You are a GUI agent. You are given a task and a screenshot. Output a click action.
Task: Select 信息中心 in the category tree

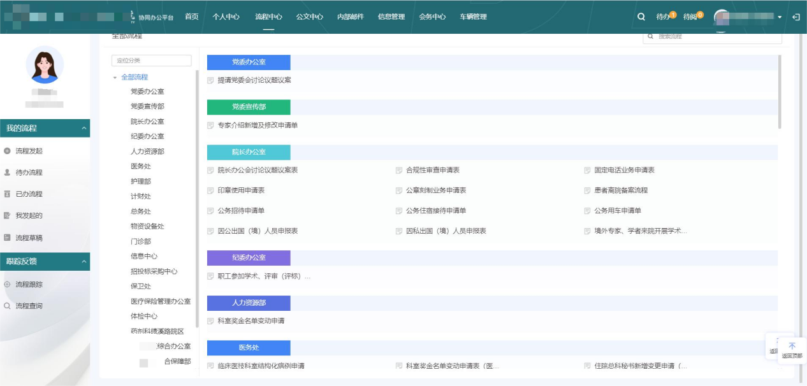click(x=144, y=257)
